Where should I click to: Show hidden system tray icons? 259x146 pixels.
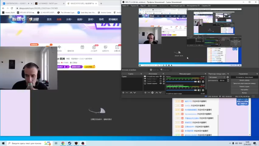coord(230,143)
